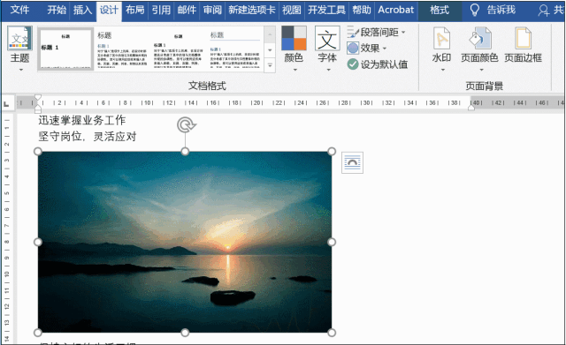This screenshot has height=345, width=566.
Task: Click the right indent marker on ruler
Action: 471,108
